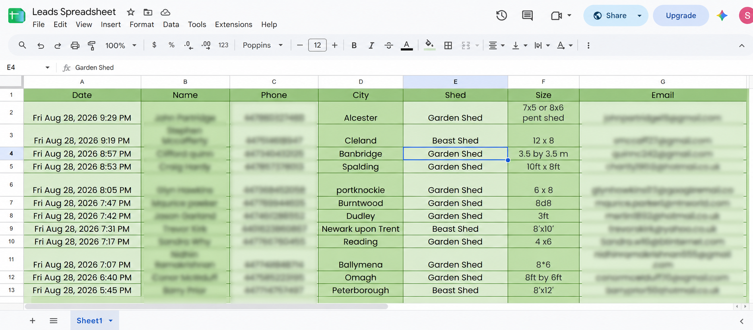Click the Undo arrow icon
This screenshot has width=753, height=330.
(x=41, y=45)
